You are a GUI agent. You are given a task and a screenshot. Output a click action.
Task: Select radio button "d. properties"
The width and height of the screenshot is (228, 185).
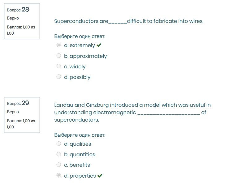pyautogui.click(x=59, y=175)
